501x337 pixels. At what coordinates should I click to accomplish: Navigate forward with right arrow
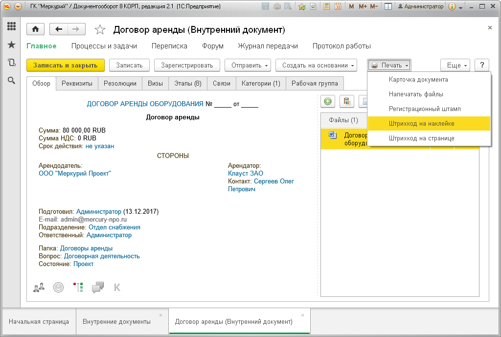pos(76,29)
